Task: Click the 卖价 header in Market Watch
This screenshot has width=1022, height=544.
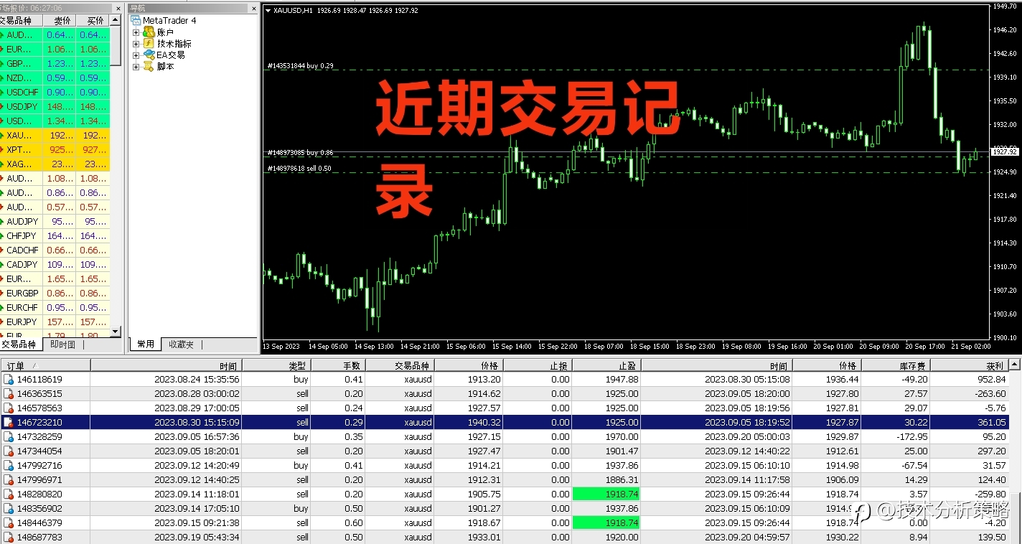Action: coord(60,21)
